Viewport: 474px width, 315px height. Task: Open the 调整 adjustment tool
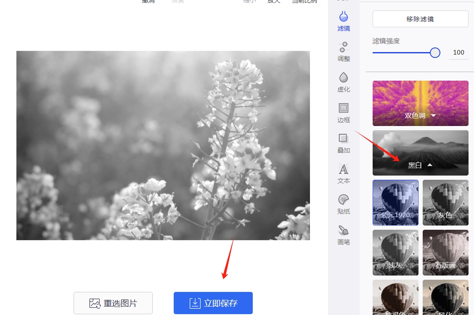click(343, 52)
